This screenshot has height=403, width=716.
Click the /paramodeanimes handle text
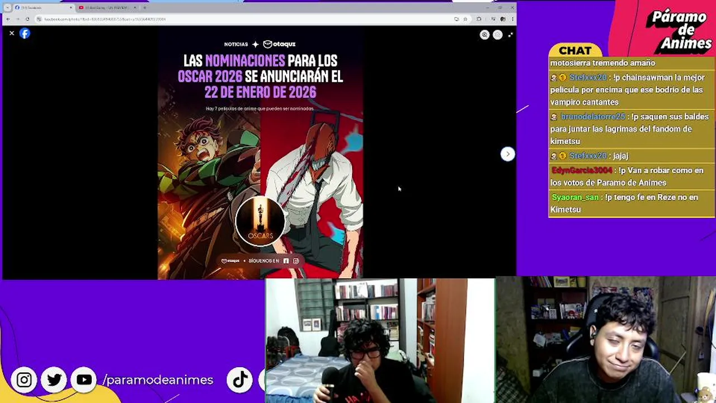(x=158, y=380)
